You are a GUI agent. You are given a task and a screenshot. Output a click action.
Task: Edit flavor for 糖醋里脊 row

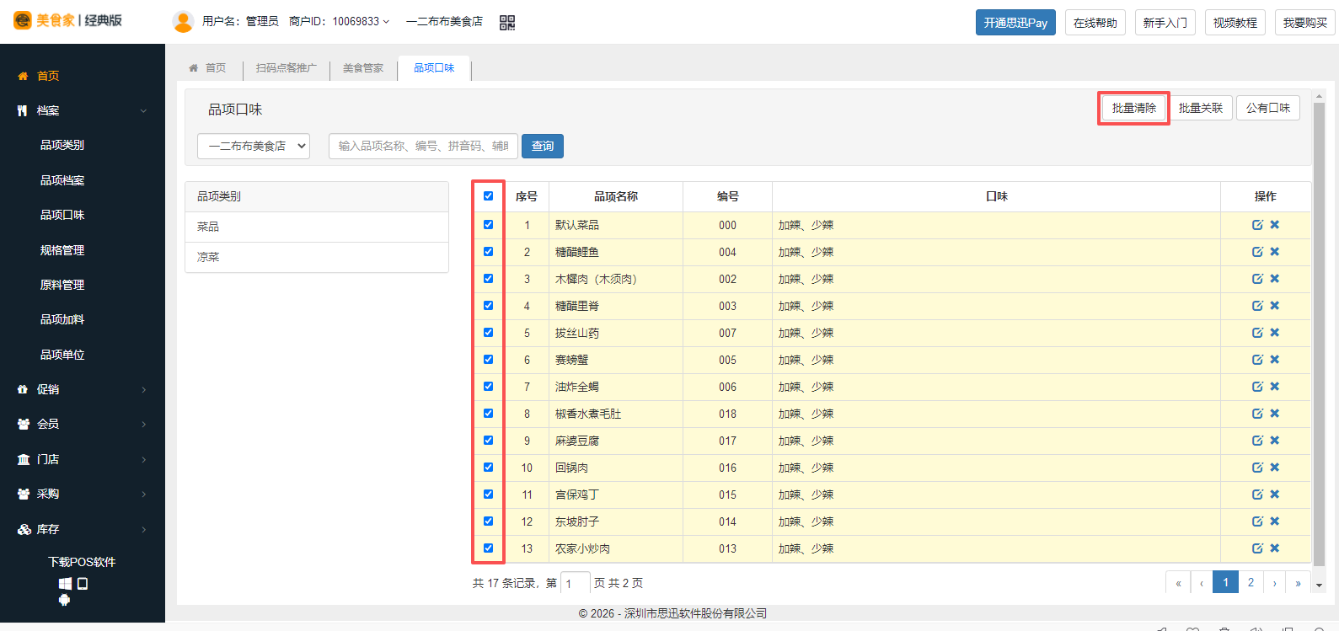pyautogui.click(x=1257, y=306)
